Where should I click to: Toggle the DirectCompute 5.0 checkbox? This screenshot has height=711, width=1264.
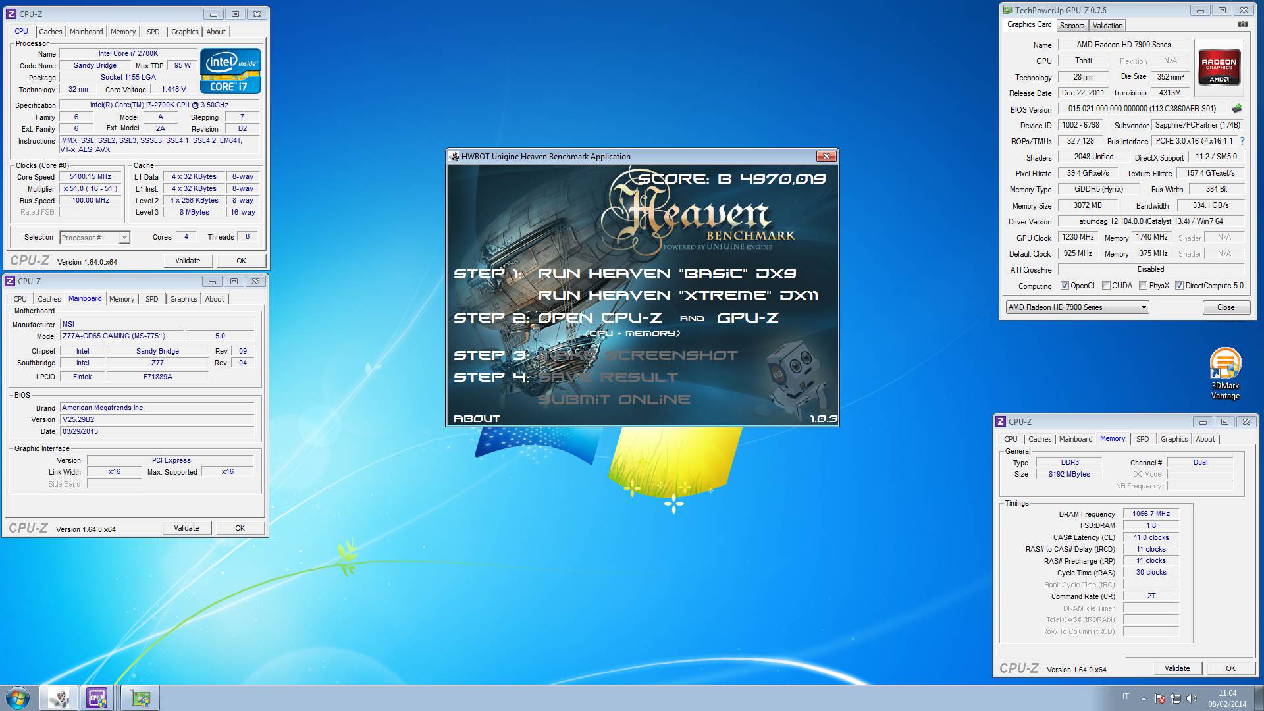[1180, 286]
